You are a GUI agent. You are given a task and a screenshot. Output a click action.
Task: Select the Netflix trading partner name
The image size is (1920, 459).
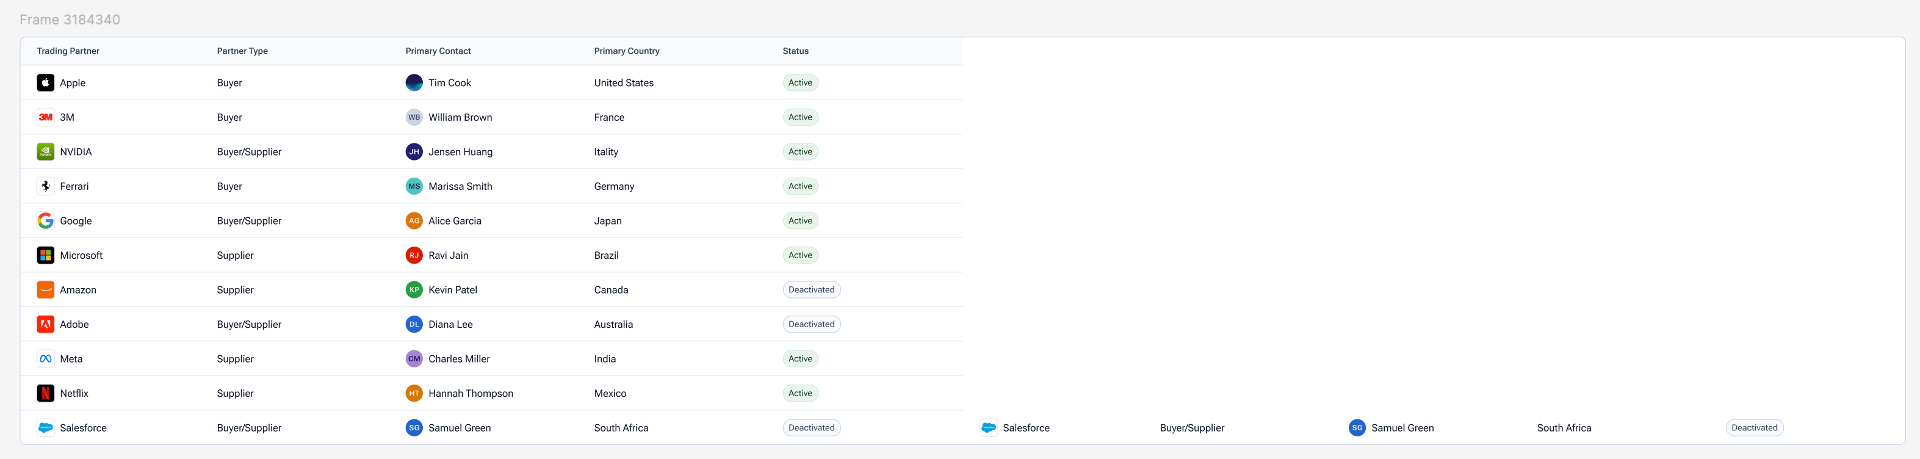[x=74, y=394]
